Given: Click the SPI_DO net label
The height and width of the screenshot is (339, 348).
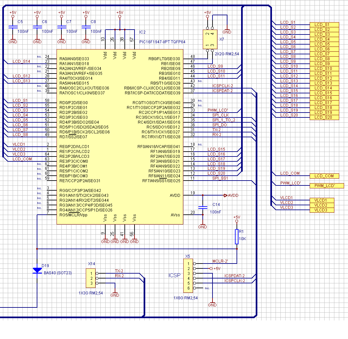Looking at the screenshot, I should [x=220, y=125].
